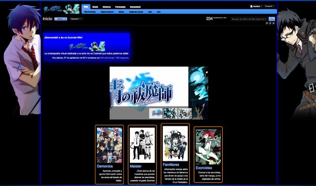Click the Exorcistas card picture

[208, 147]
